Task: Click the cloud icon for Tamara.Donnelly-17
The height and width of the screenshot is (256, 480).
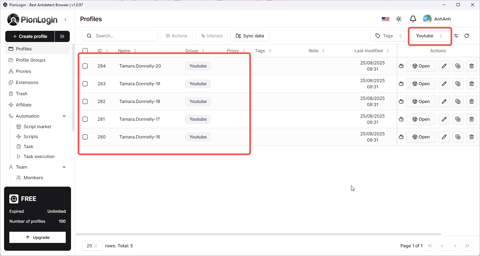Action: 401,119
